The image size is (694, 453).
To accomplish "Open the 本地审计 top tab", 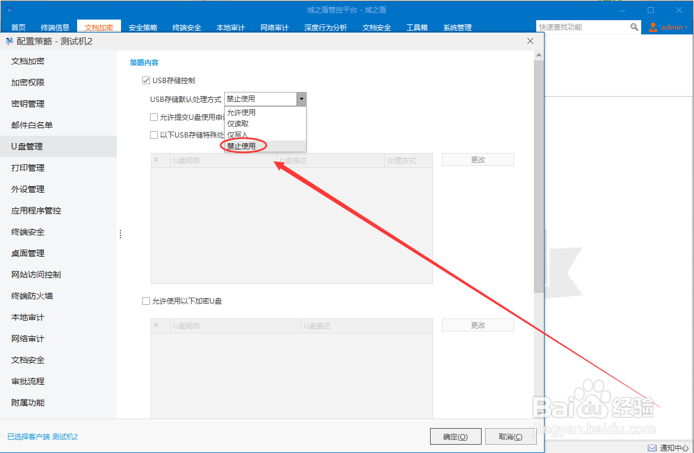I will 230,27.
